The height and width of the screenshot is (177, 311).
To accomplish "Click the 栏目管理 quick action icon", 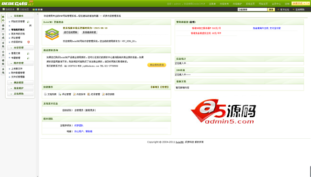I will coord(89,94).
